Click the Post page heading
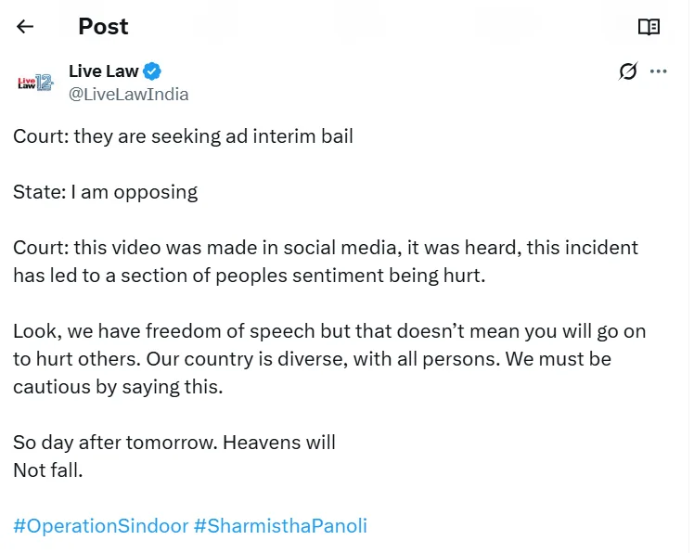Screen dimensions: 694x553 pyautogui.click(x=103, y=27)
